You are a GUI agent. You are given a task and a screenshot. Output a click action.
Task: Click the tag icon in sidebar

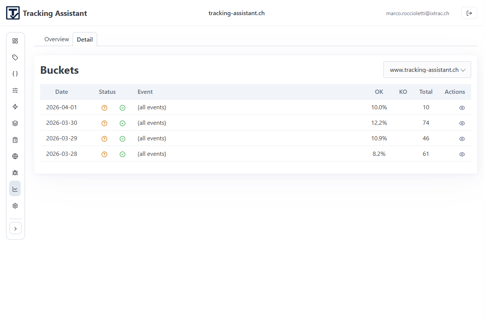point(15,57)
